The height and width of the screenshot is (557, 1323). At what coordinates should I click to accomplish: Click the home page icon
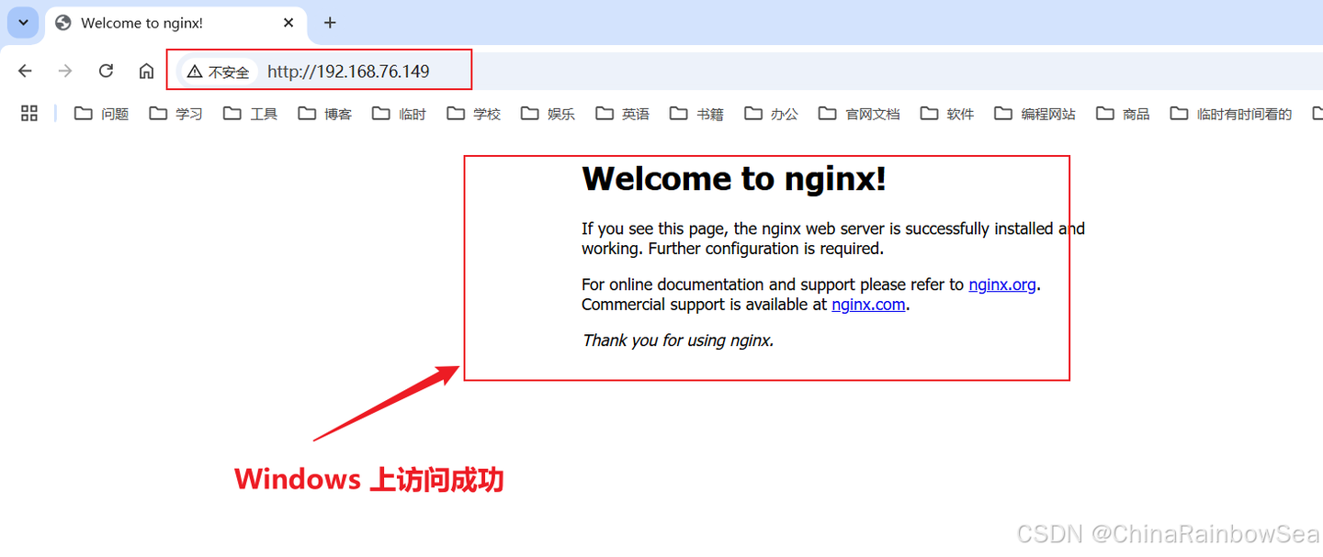(x=146, y=68)
